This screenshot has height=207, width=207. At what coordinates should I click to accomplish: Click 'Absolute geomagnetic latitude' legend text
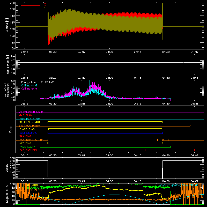[179, 185]
